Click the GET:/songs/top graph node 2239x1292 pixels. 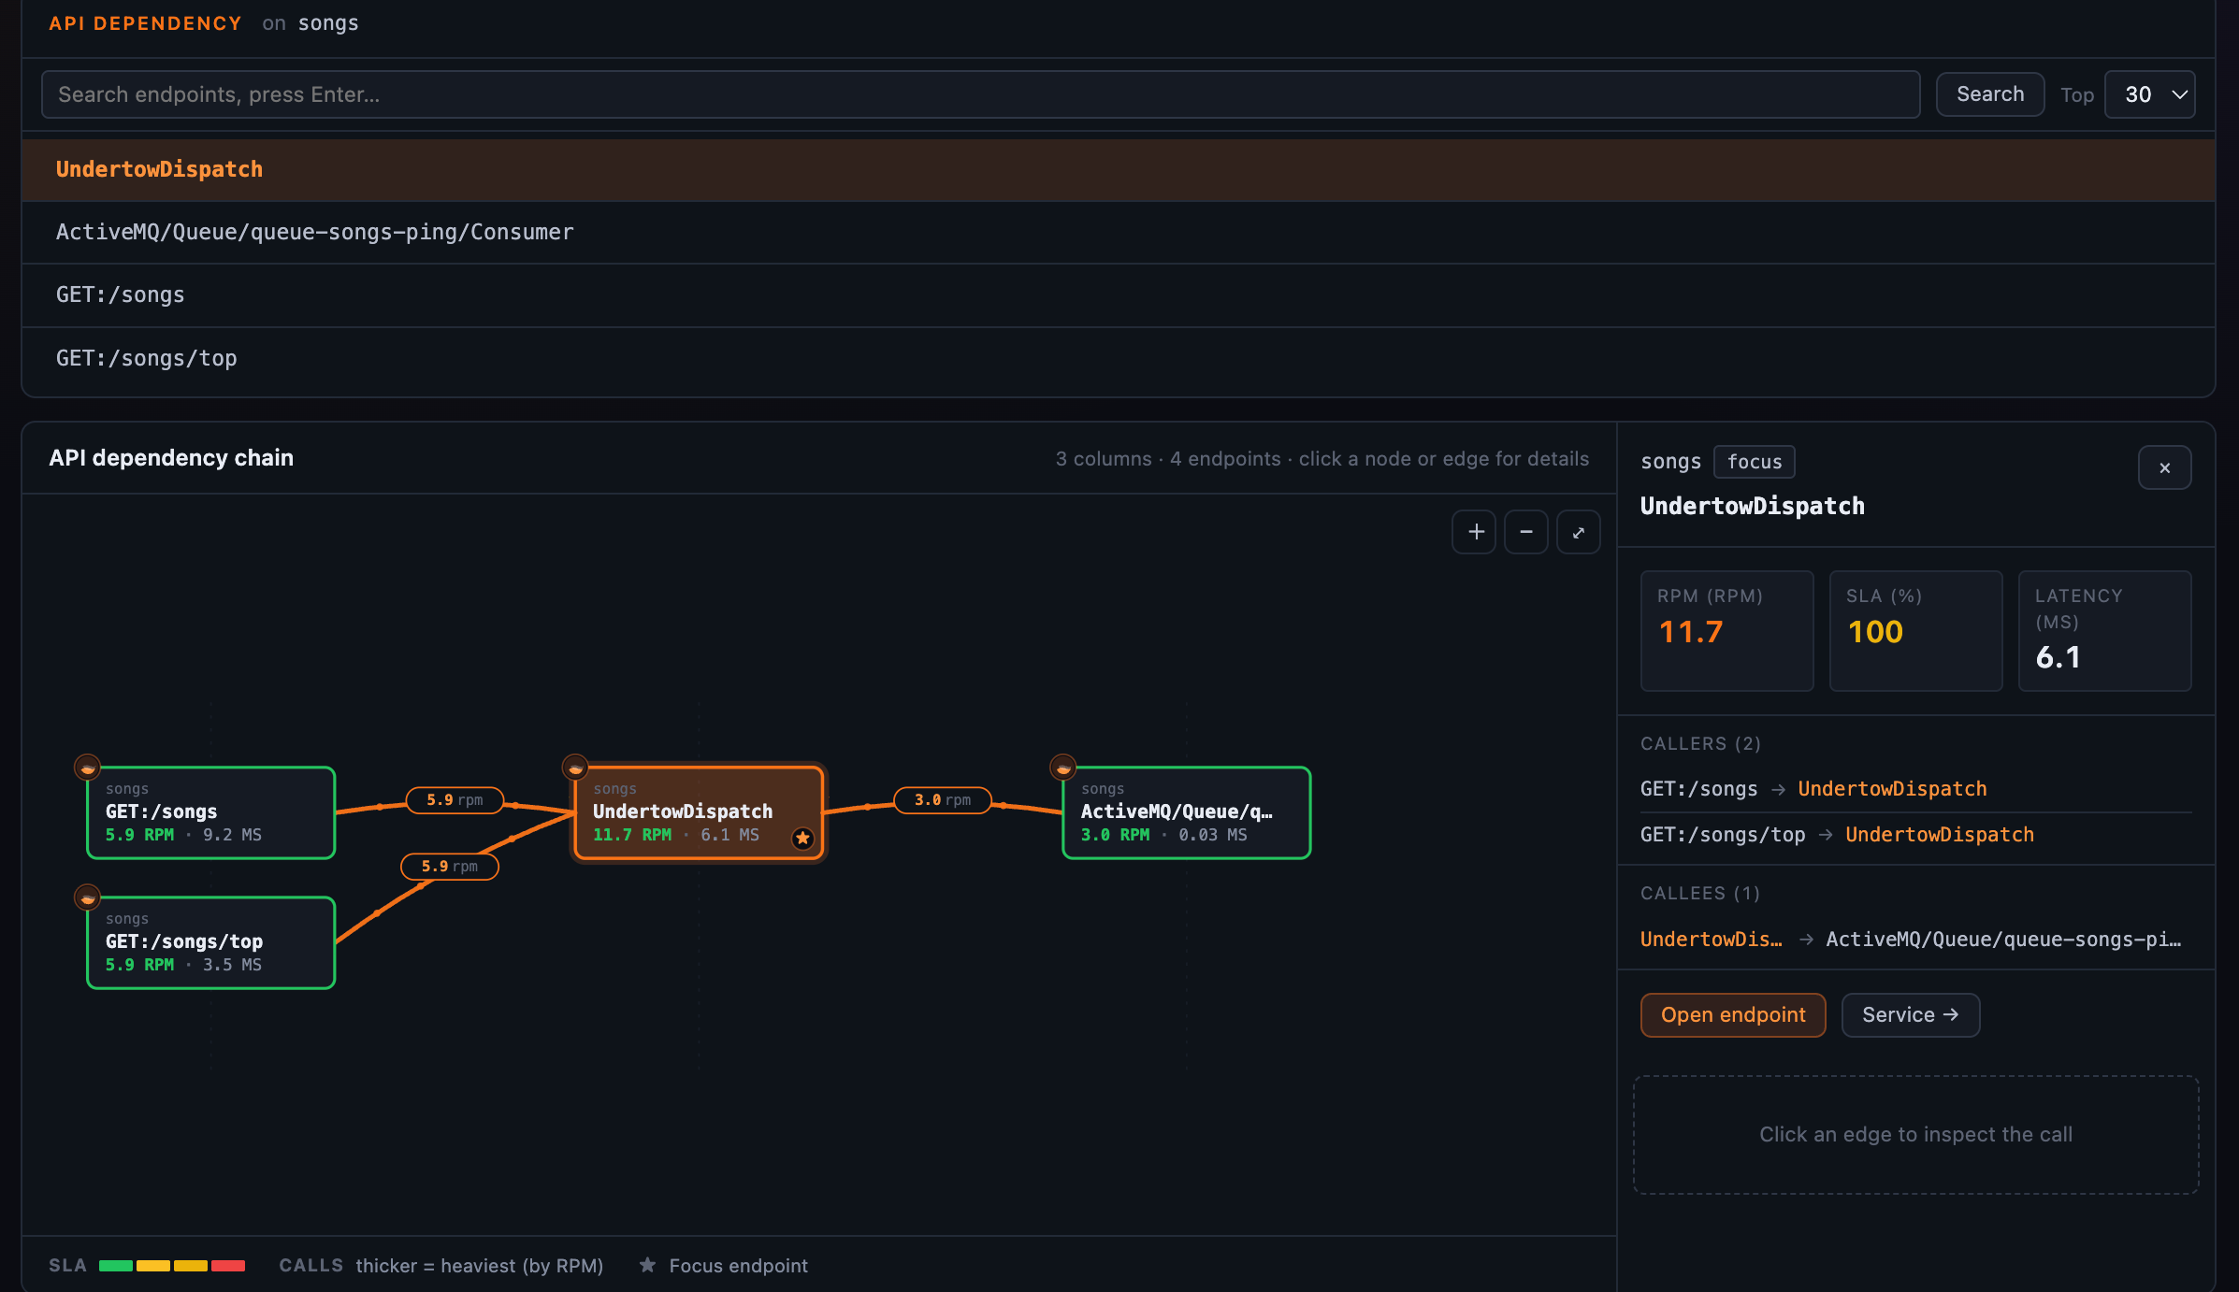coord(211,942)
